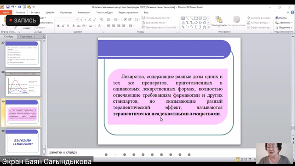295x166 pixels.
Task: Select the straight Line shape in the gallery
Action: [188, 18]
